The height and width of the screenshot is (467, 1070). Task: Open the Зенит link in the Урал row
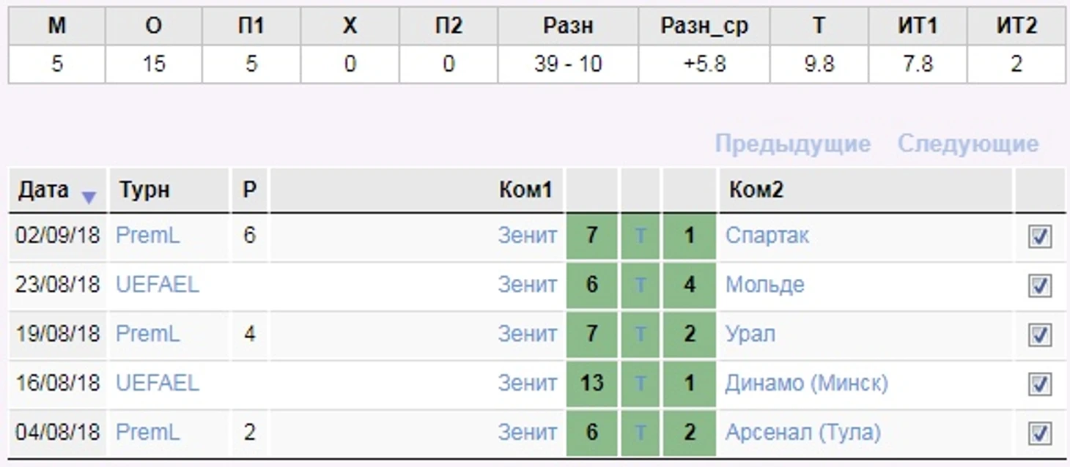(x=528, y=334)
